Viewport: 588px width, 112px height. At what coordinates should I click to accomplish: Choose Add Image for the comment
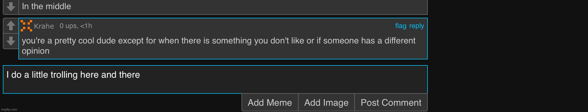click(326, 103)
